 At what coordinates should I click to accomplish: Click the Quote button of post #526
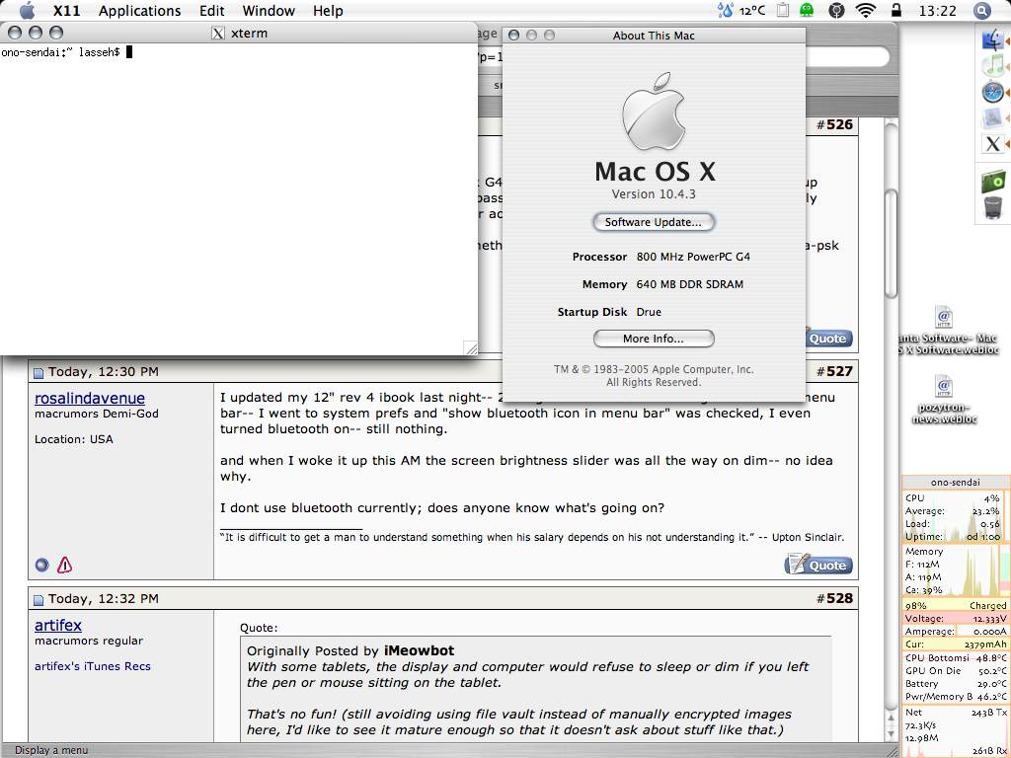tap(828, 338)
